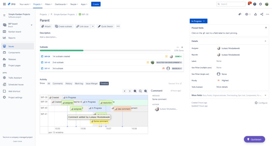Select the Timeline activity tab

pyautogui.click(x=104, y=83)
